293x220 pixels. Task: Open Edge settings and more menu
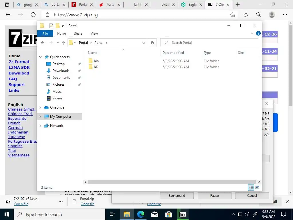[285, 15]
